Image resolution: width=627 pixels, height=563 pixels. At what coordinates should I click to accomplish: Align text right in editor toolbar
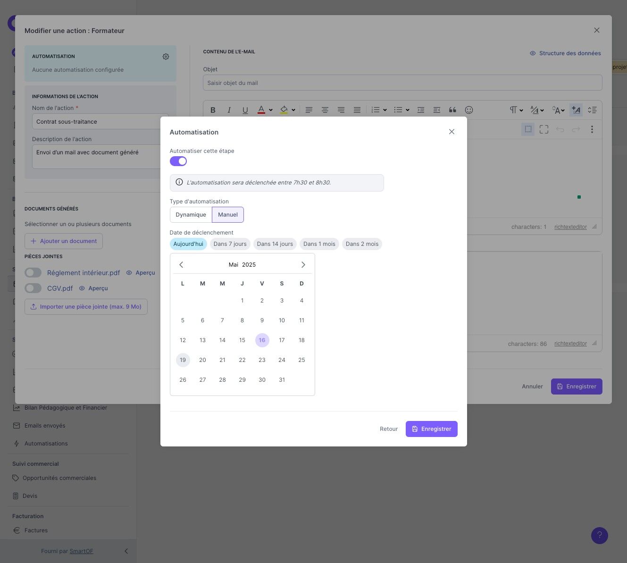pyautogui.click(x=341, y=110)
